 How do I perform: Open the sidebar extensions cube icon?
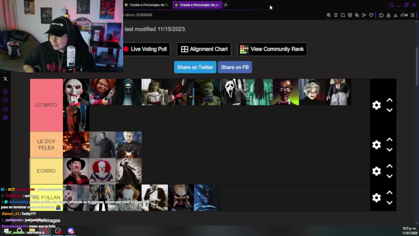coord(5,109)
